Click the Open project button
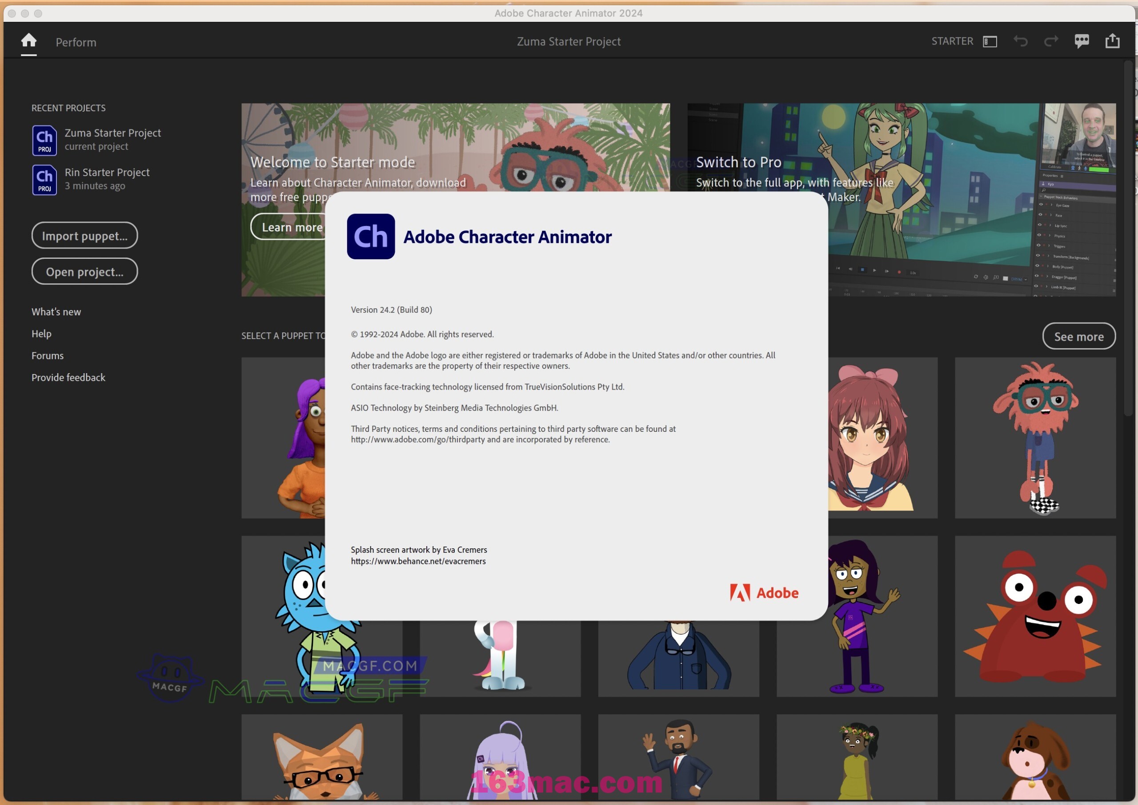This screenshot has width=1138, height=805. (85, 271)
